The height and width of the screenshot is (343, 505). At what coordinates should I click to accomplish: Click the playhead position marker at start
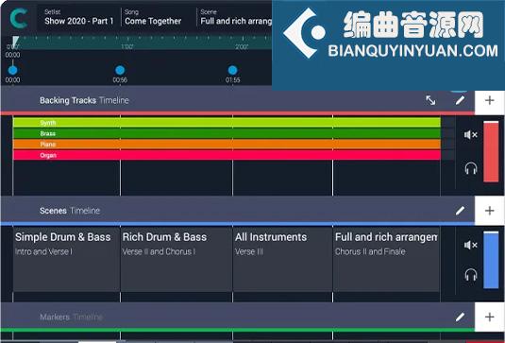tap(15, 42)
